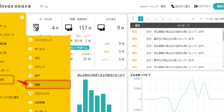224x112 pixels.
Task: Click the 種別 column header
Action: [x=138, y=26]
